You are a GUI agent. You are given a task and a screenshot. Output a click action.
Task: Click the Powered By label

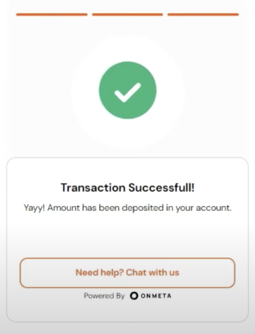point(104,296)
